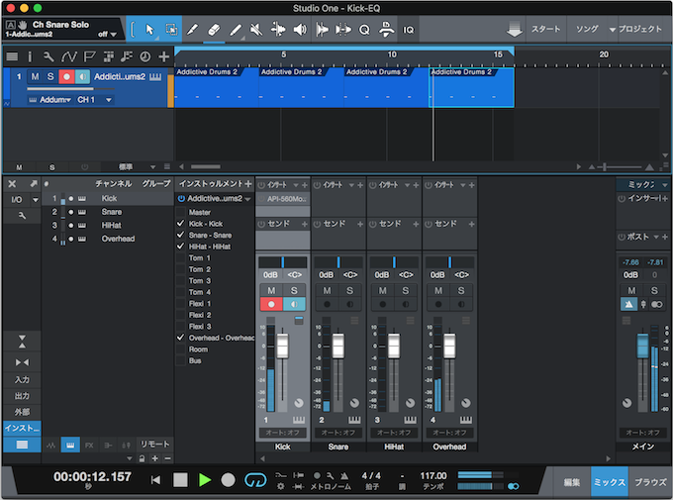Solo the Addictive Drums track

[50, 77]
